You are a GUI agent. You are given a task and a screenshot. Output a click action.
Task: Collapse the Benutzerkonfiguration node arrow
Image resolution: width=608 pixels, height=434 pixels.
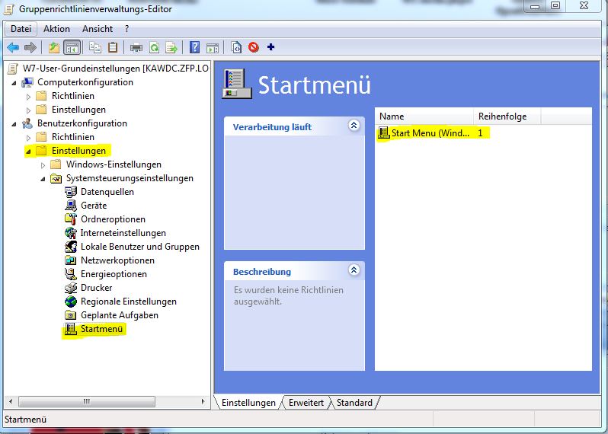pyautogui.click(x=14, y=124)
